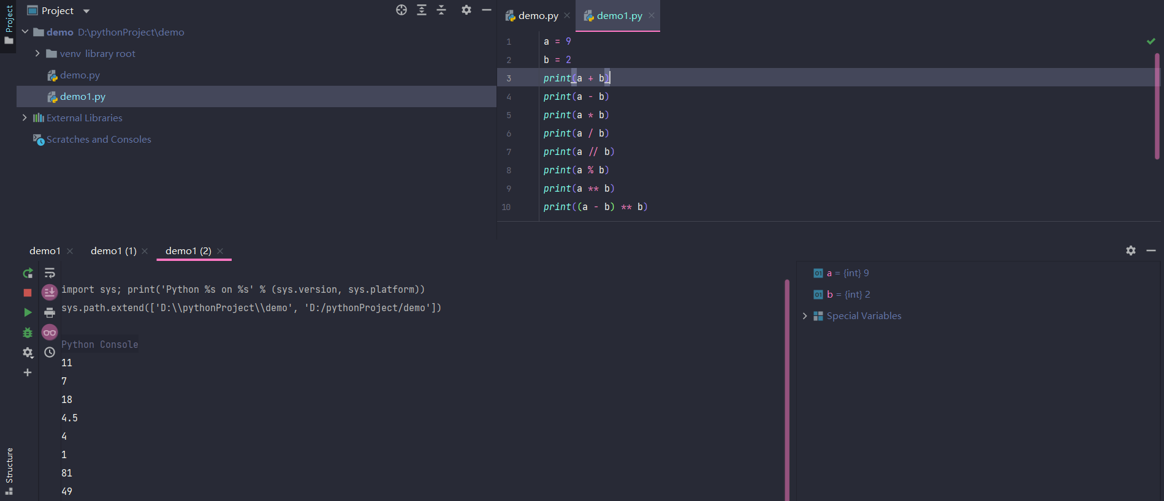
Task: Click variable b = {int} 2
Action: (842, 295)
